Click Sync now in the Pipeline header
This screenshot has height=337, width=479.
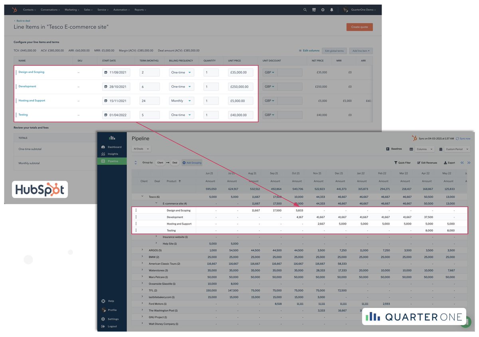click(463, 138)
